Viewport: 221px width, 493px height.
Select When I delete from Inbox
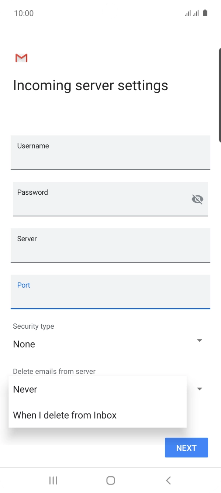click(x=65, y=415)
